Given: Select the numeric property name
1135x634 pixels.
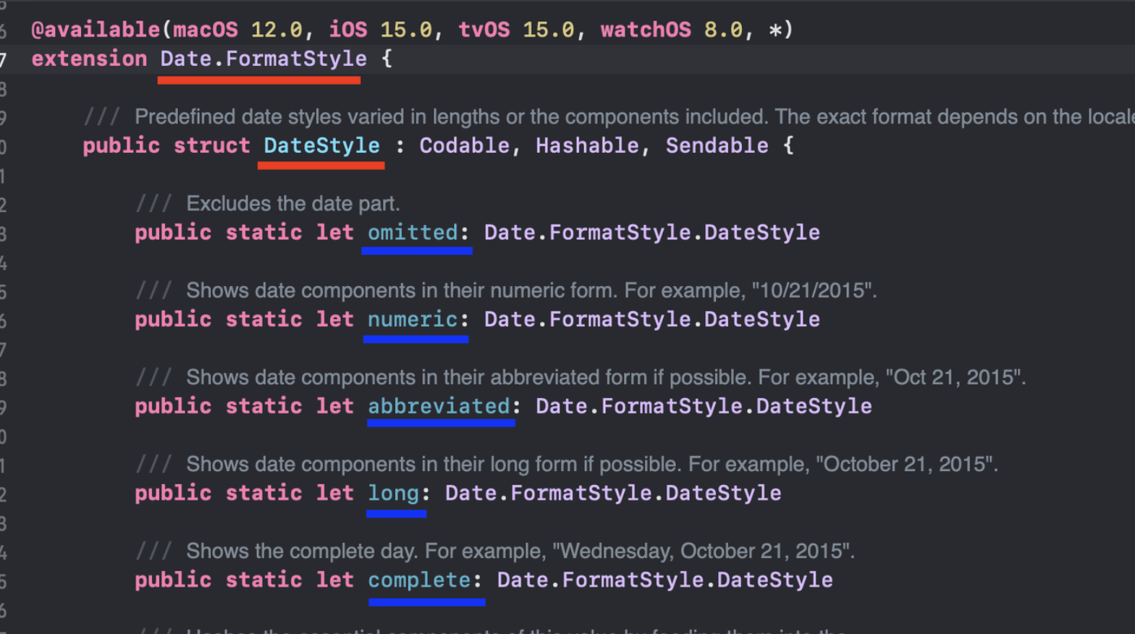Looking at the screenshot, I should pos(413,319).
